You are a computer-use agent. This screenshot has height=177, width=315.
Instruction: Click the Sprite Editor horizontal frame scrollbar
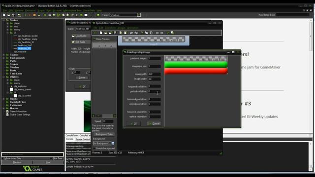(x=104, y=116)
